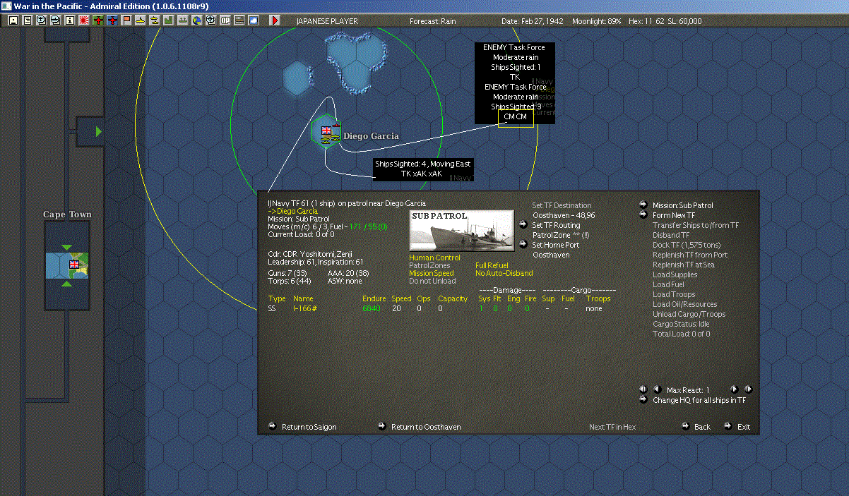Click the green land base toolbar icon

click(169, 21)
